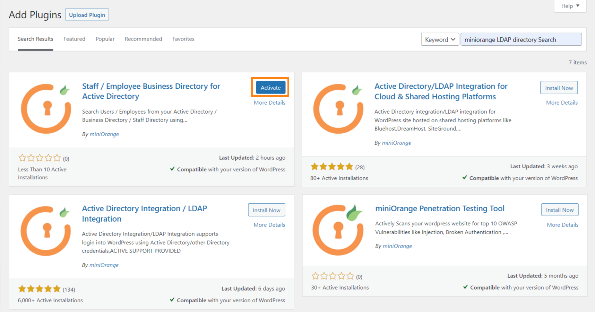The image size is (595, 312).
Task: Switch to the Popular tab
Action: [105, 39]
